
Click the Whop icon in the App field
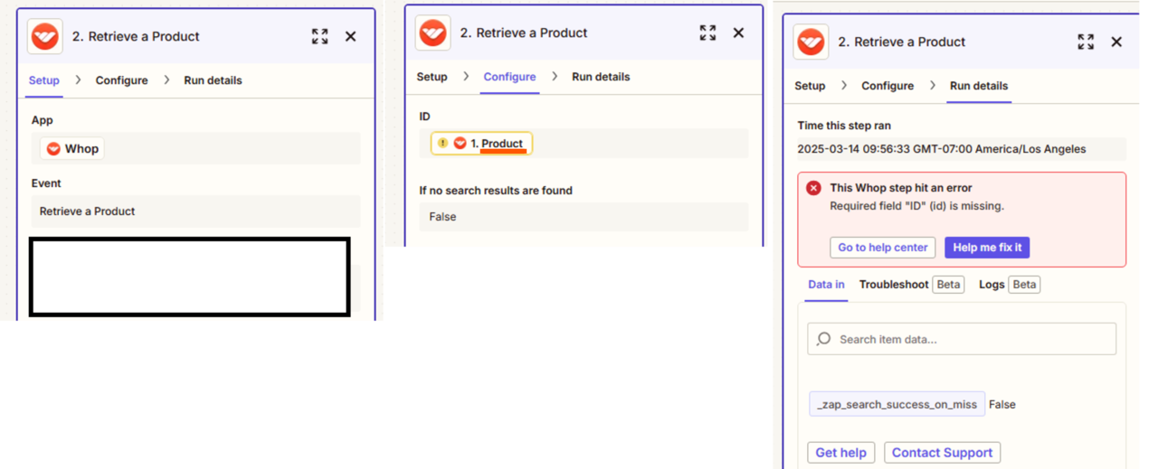coord(53,148)
